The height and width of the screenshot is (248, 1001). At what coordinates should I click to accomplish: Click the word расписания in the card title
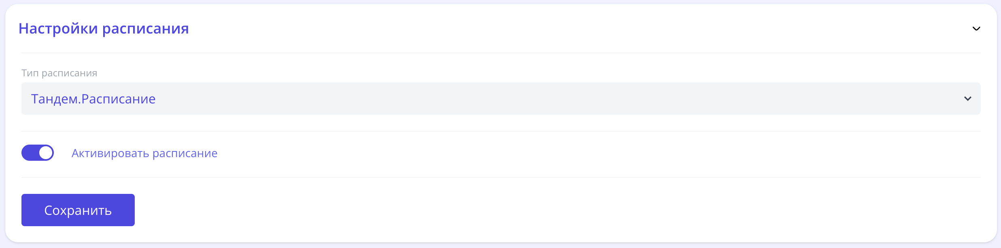click(x=145, y=29)
